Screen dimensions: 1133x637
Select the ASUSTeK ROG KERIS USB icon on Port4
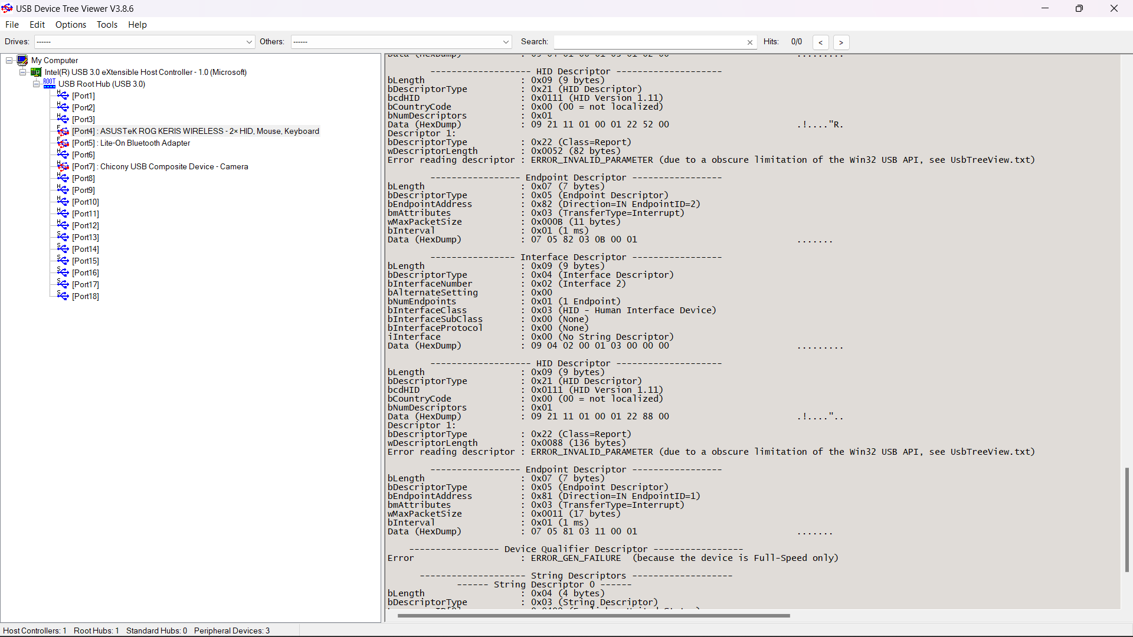click(63, 131)
